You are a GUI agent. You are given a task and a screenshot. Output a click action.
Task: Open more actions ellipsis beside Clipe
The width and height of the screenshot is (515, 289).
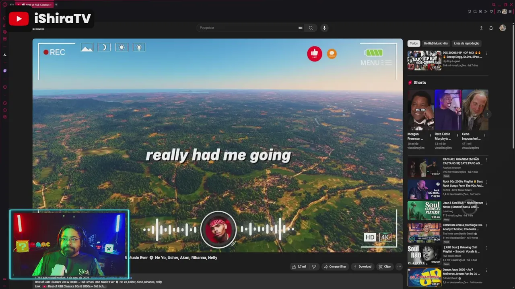coord(399,267)
